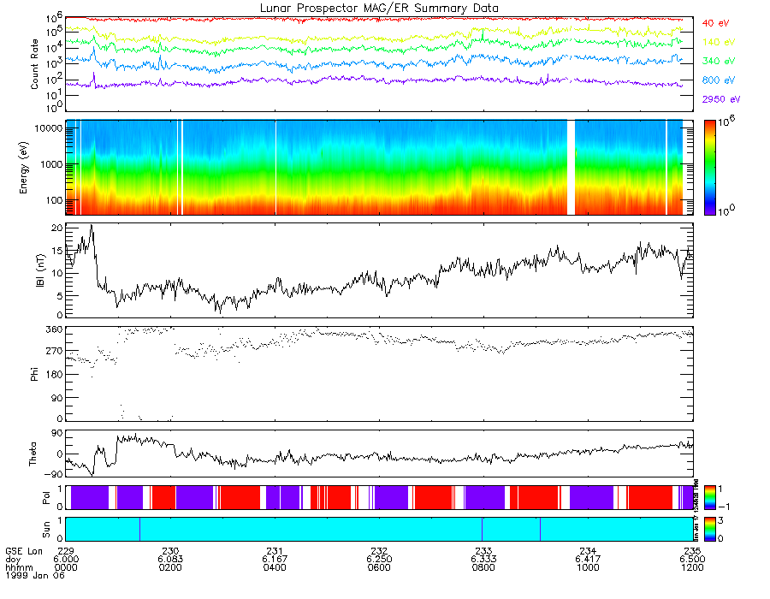Click the "20" tick on |B| axis

57,228
